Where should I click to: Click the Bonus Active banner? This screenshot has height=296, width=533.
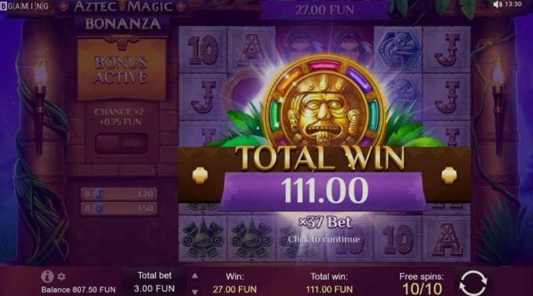click(x=122, y=70)
